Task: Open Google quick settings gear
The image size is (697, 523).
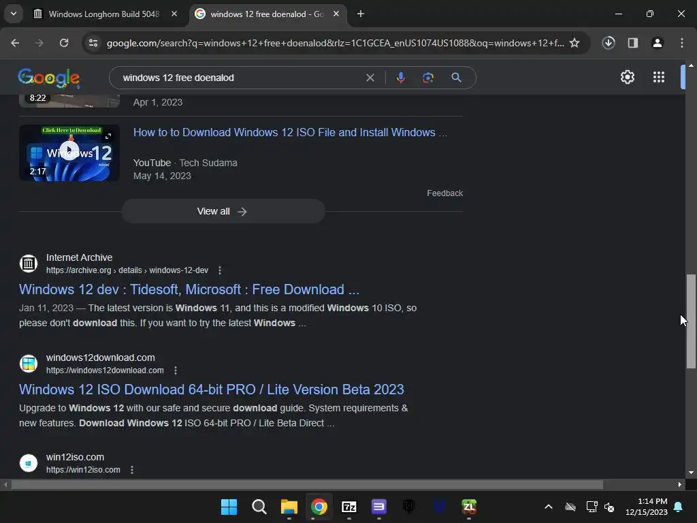Action: [627, 78]
